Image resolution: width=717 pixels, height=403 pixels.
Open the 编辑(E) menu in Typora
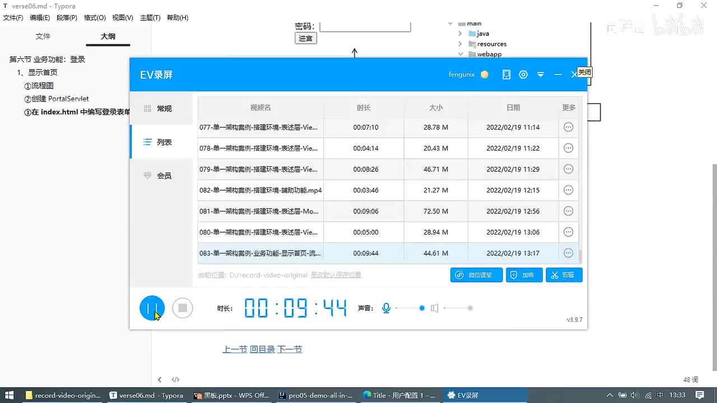pyautogui.click(x=40, y=18)
